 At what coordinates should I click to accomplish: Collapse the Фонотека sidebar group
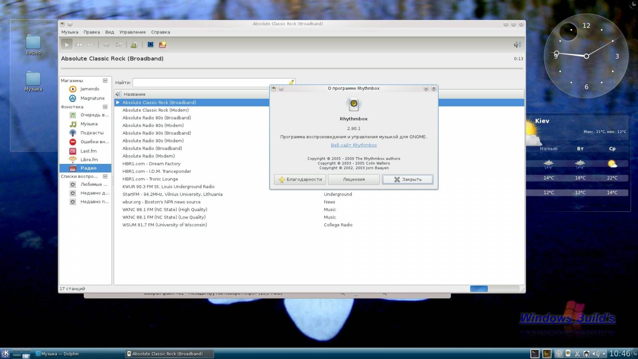click(105, 107)
